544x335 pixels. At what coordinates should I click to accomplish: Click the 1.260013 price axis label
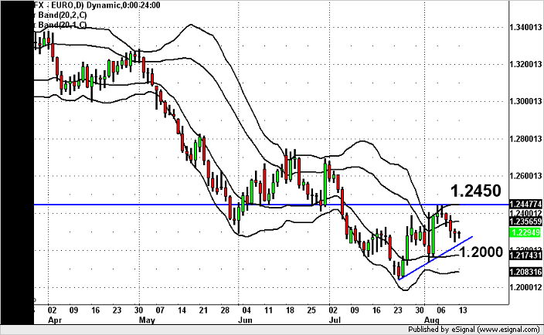click(525, 176)
